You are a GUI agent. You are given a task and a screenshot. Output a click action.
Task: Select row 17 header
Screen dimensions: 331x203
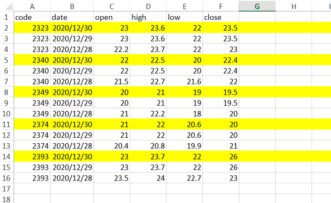(6, 189)
